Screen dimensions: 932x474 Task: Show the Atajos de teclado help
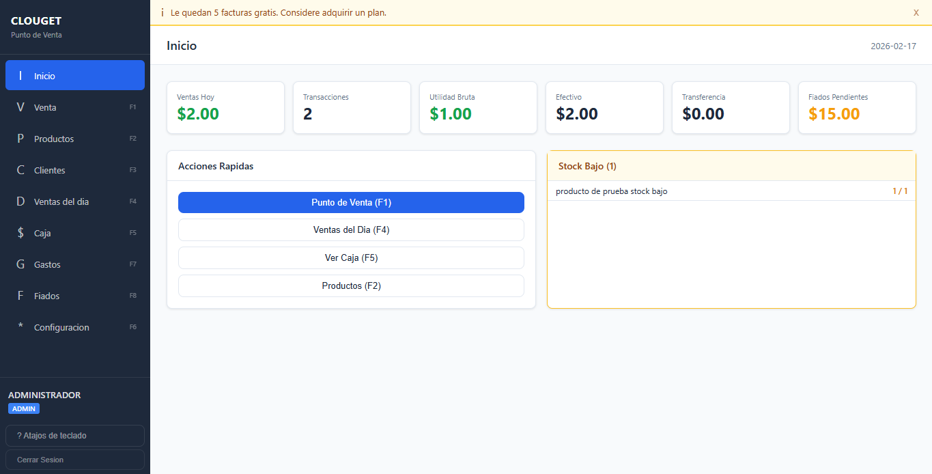pyautogui.click(x=75, y=436)
